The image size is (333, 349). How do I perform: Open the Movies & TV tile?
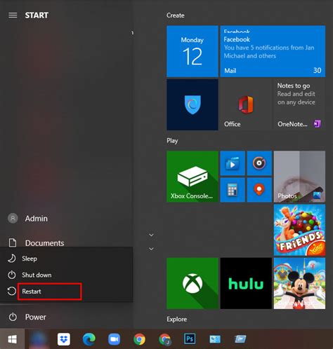tap(233, 163)
